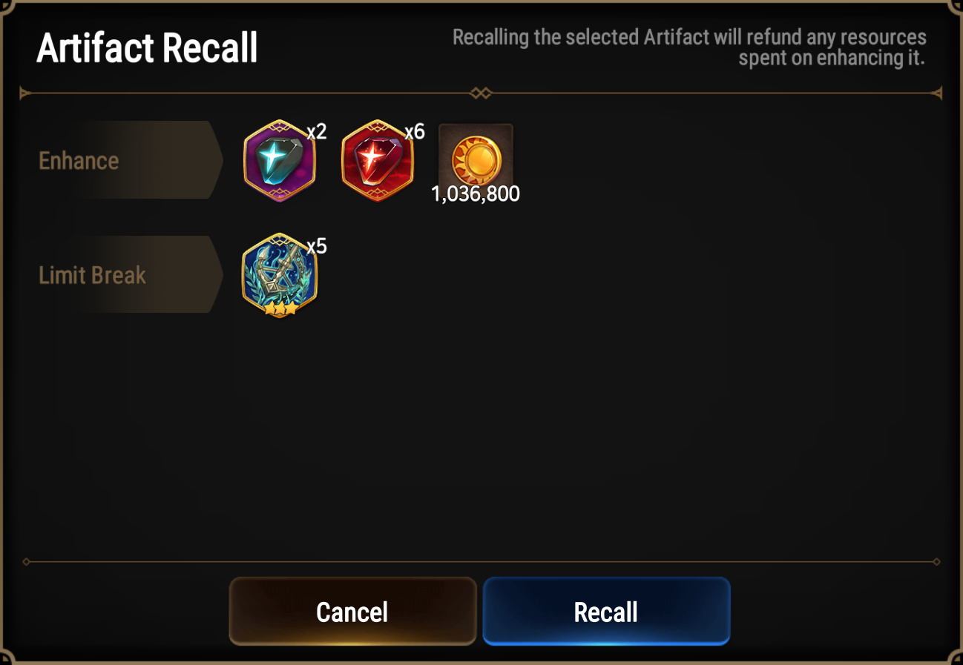
Task: Click the center diamond ornament on top divider
Action: point(481,93)
